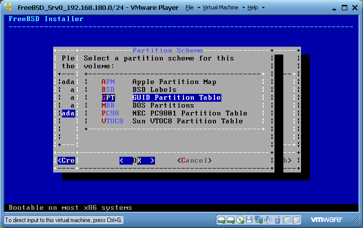Select the VTOC8 Sun Partition Table
The width and height of the screenshot is (363, 228).
172,121
